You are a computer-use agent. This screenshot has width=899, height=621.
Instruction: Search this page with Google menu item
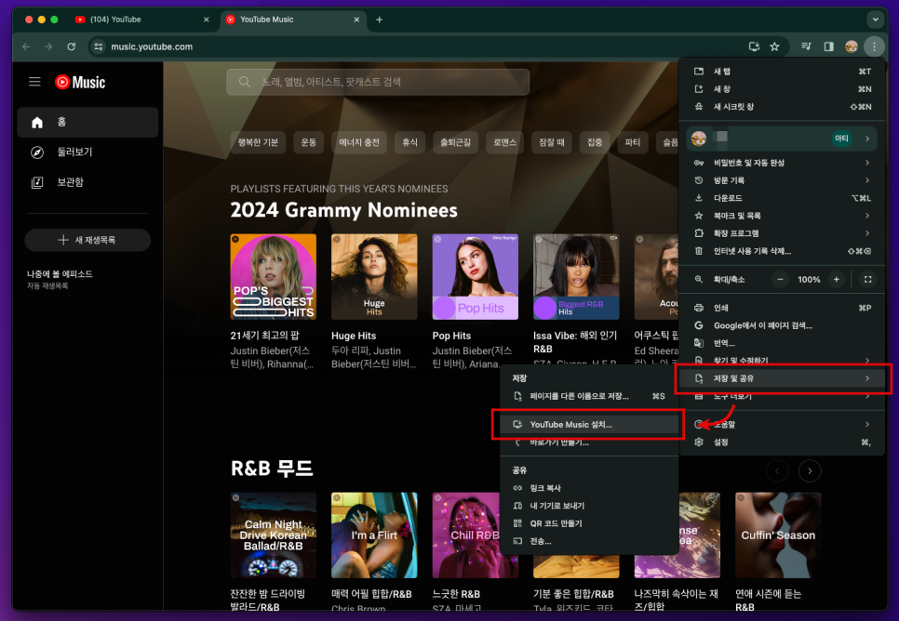782,325
